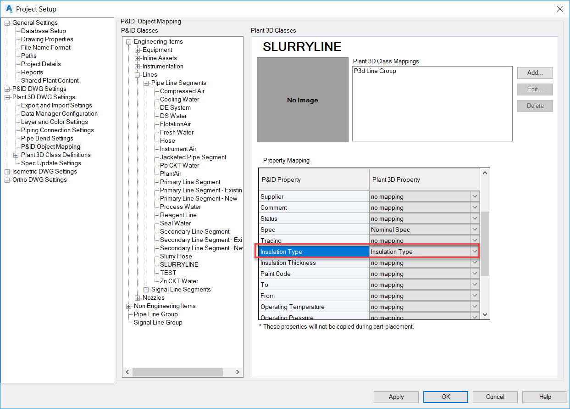Select SLURRYLINE class in tree

coord(179,265)
